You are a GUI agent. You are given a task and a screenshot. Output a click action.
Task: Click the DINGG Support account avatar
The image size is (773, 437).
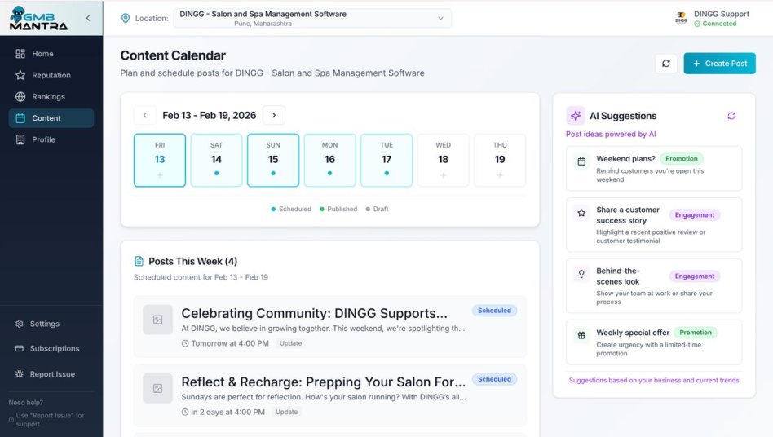pyautogui.click(x=682, y=18)
